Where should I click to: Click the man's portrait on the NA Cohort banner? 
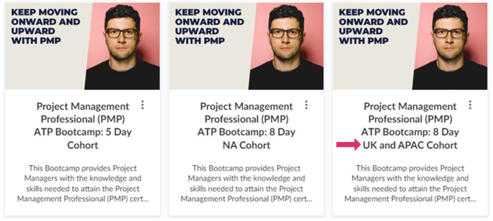(285, 43)
